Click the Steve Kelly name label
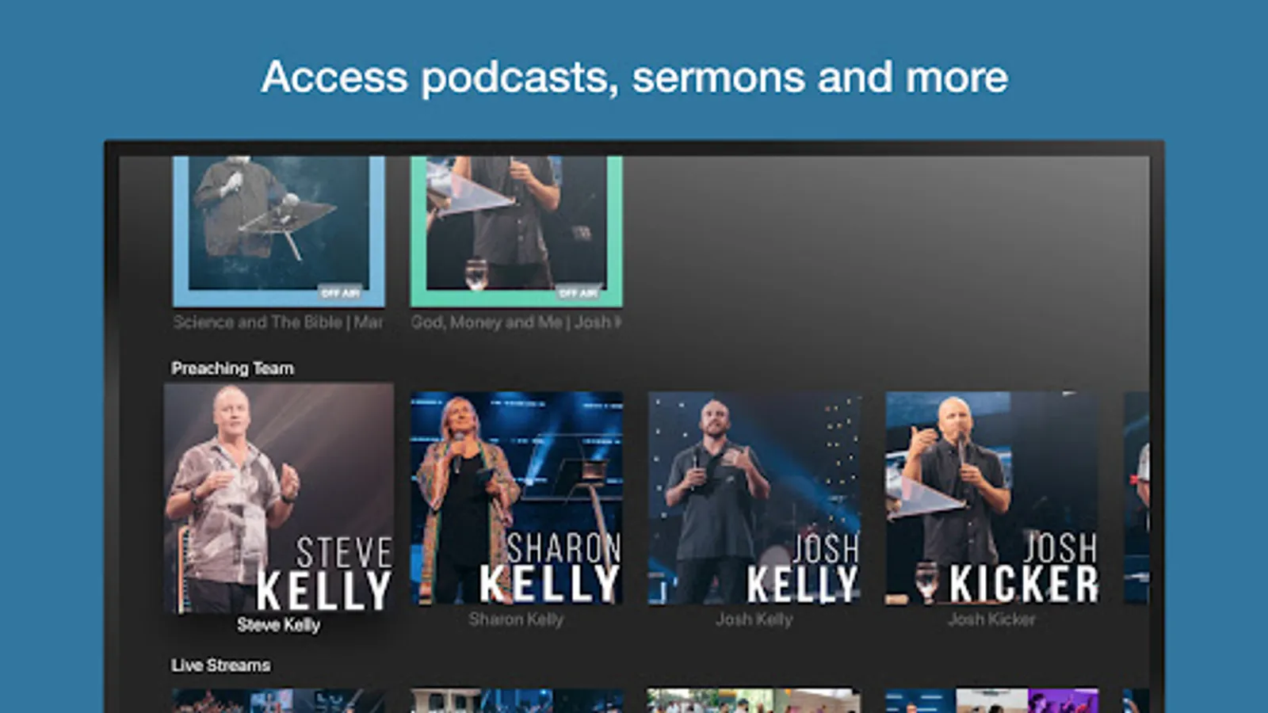 pyautogui.click(x=279, y=625)
